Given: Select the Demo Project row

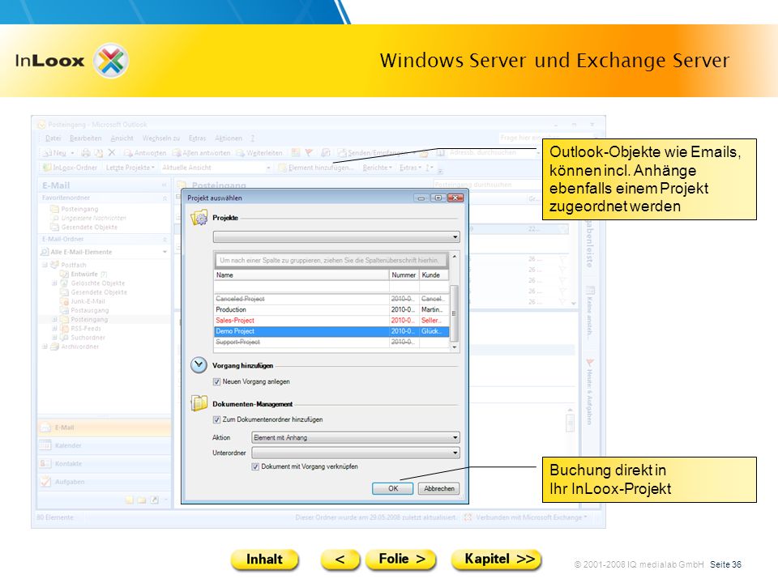Looking at the screenshot, I should point(331,331).
